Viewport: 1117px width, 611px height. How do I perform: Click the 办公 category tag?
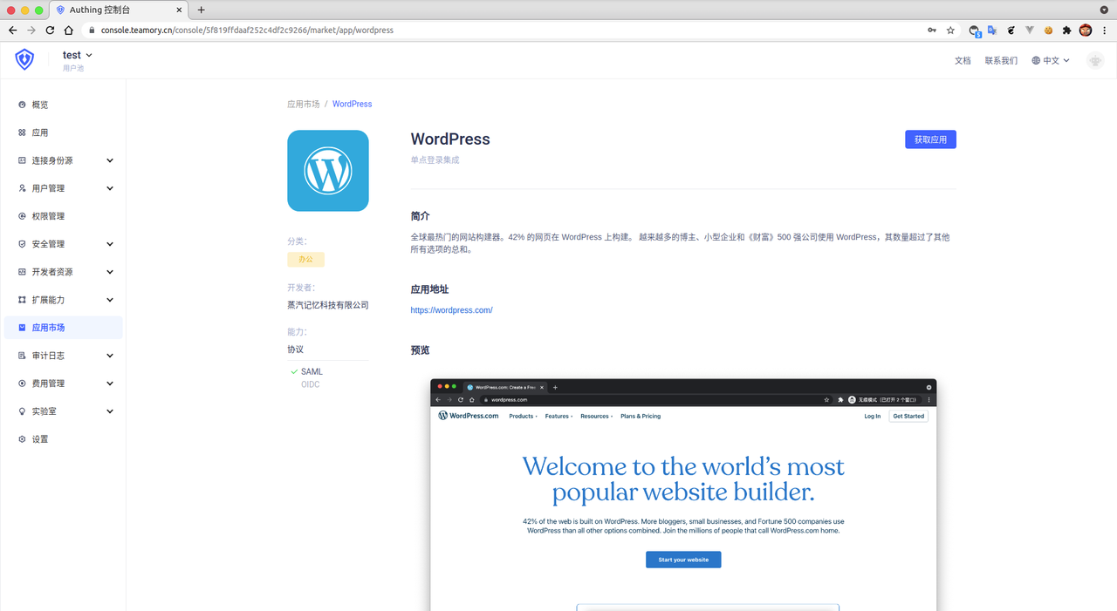305,260
